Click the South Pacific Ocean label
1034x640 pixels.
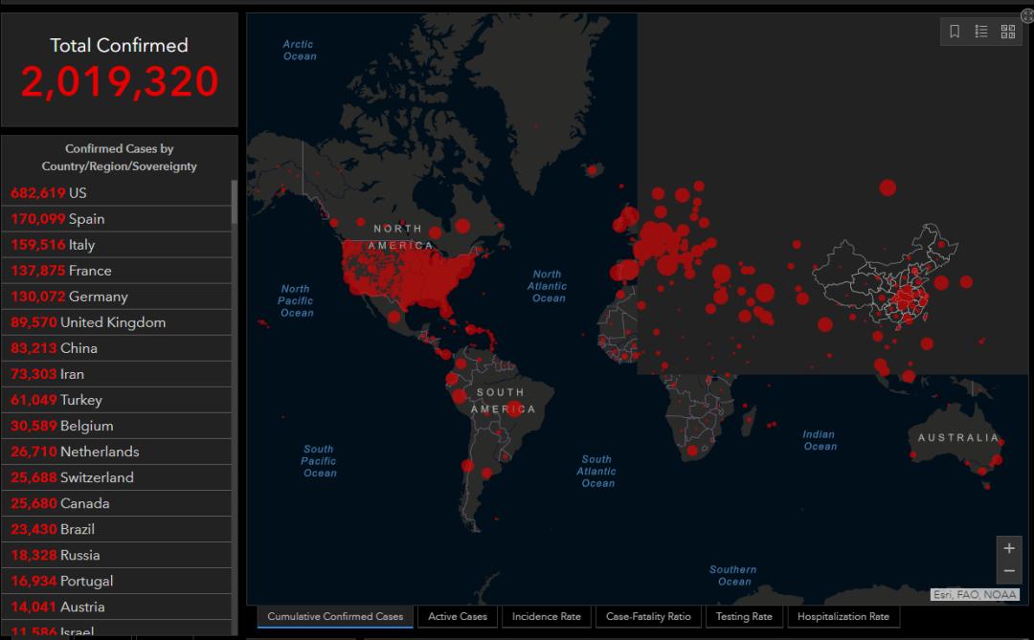tap(319, 461)
